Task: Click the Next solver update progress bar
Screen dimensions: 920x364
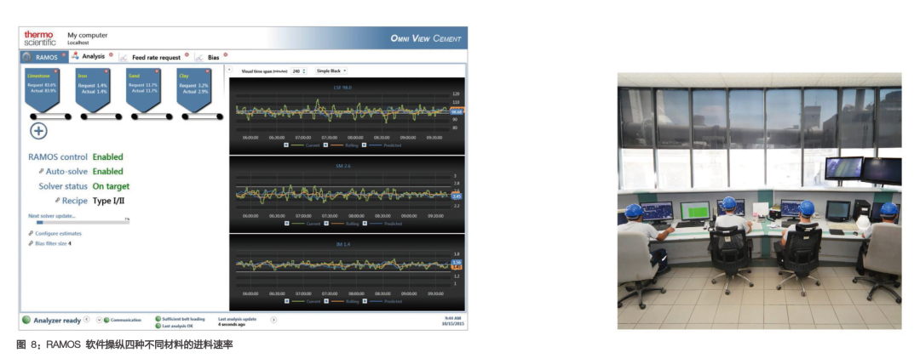Action: tap(83, 223)
